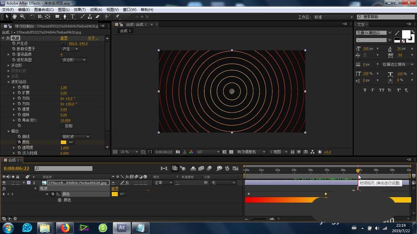This screenshot has height=234, width=417.
Task: Open the 波形类型 dropdown showing 多边形
Action: (74, 60)
